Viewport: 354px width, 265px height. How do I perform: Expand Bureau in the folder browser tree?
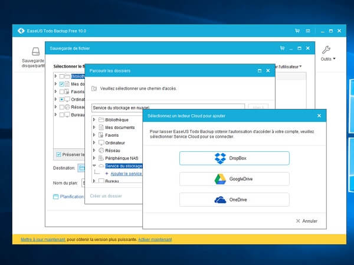click(x=94, y=181)
